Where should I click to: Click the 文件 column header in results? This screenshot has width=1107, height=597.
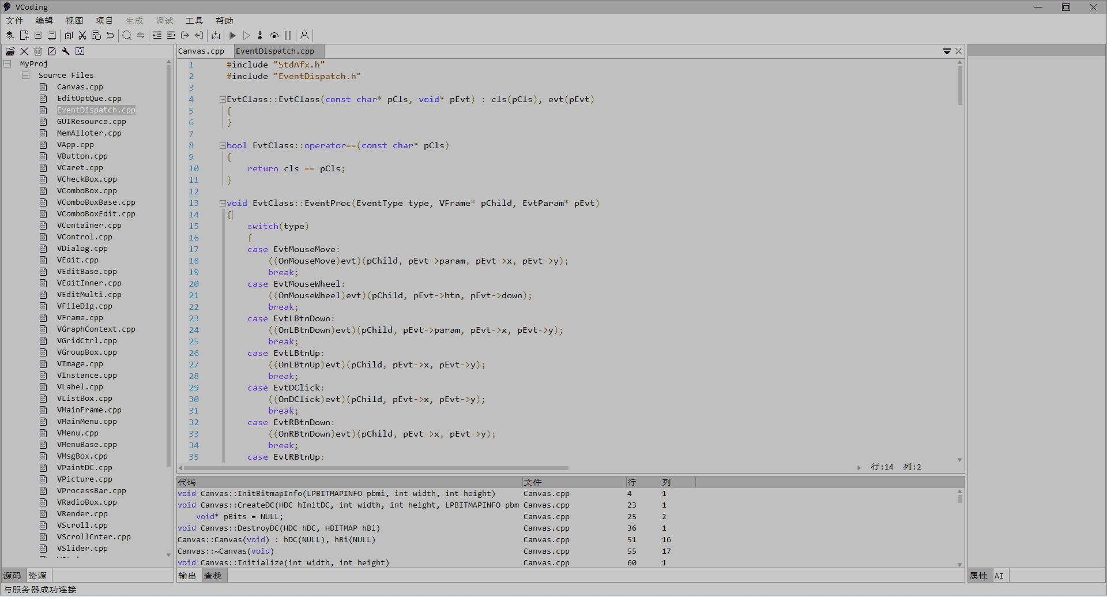click(574, 482)
